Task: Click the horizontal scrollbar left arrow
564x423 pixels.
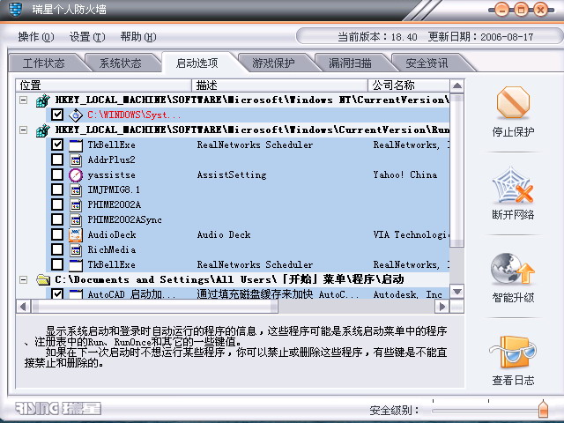Action: point(24,307)
